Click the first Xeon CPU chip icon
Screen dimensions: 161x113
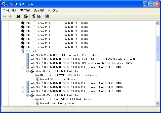click(x=22, y=23)
